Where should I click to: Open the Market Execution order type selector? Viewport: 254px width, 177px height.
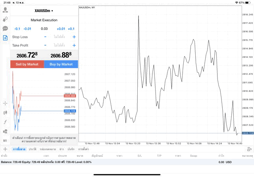pos(44,20)
